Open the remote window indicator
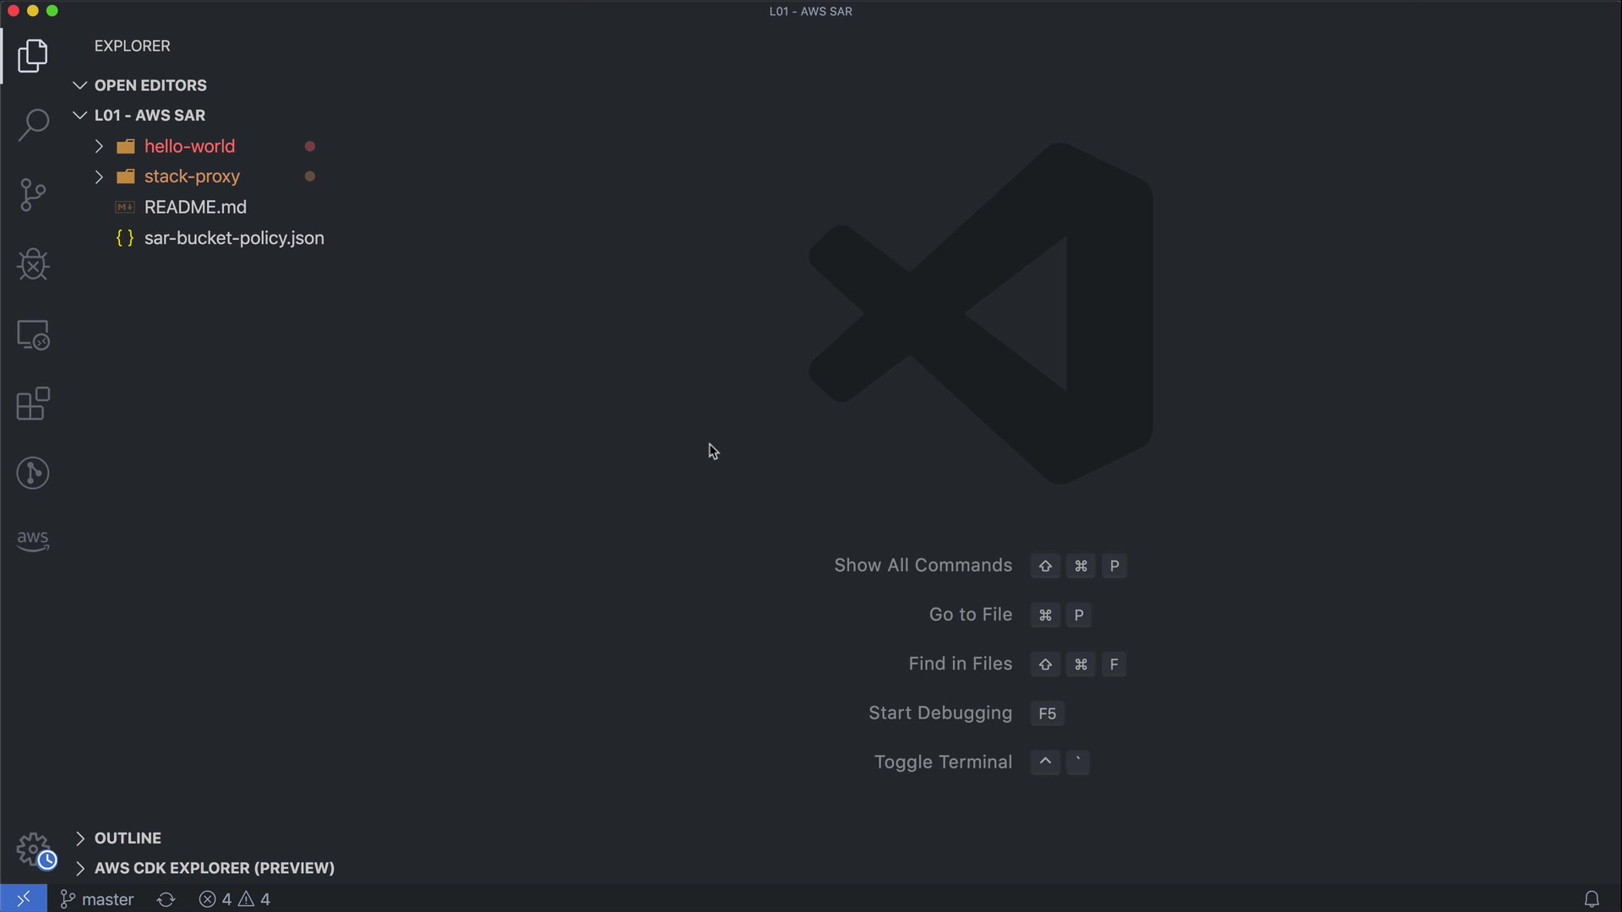Image resolution: width=1622 pixels, height=912 pixels. pos(24,899)
